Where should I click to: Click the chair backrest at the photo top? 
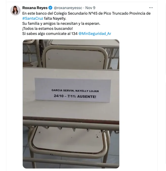coord(75,59)
